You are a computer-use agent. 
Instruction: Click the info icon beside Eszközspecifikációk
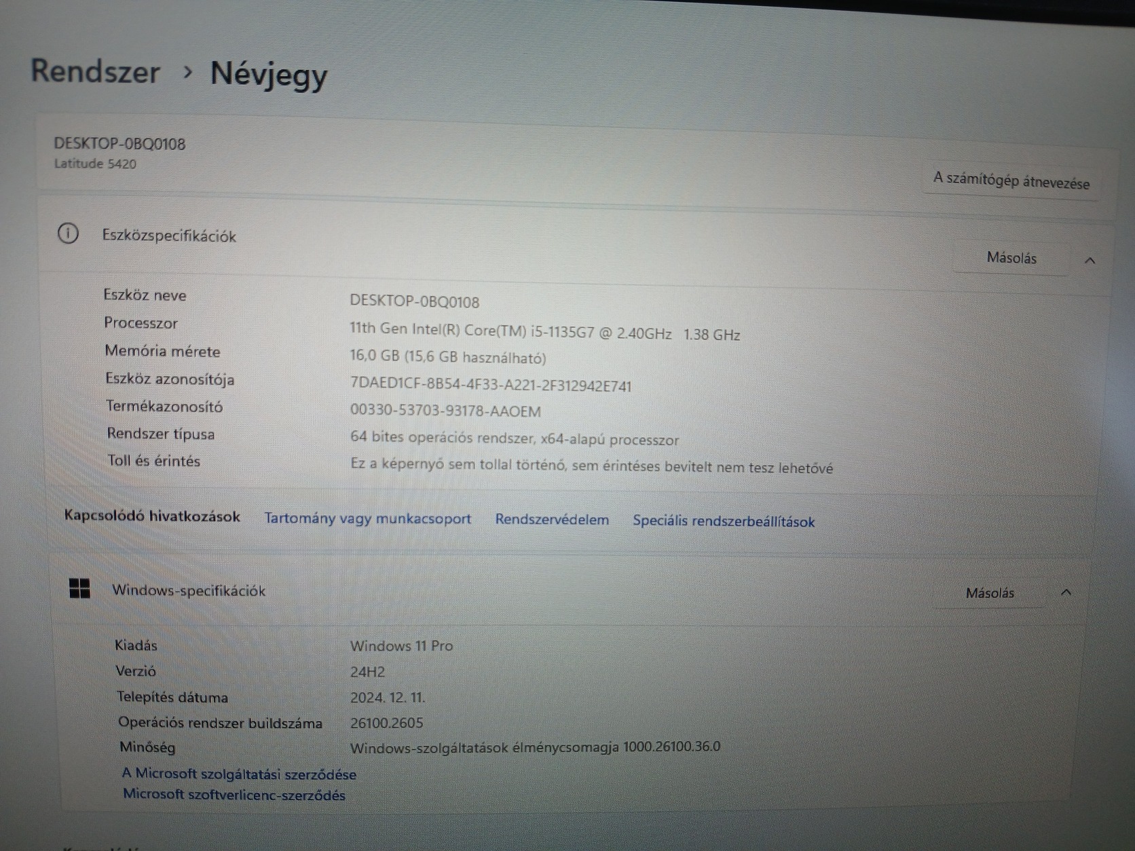68,233
